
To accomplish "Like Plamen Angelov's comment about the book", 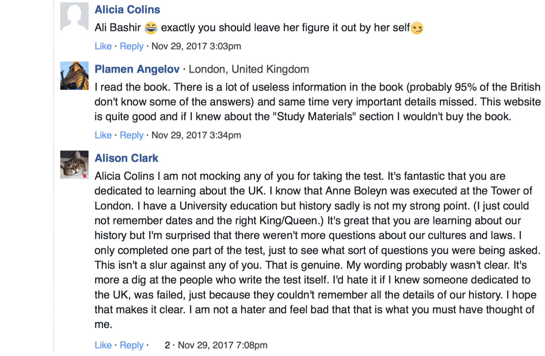I will [x=103, y=135].
